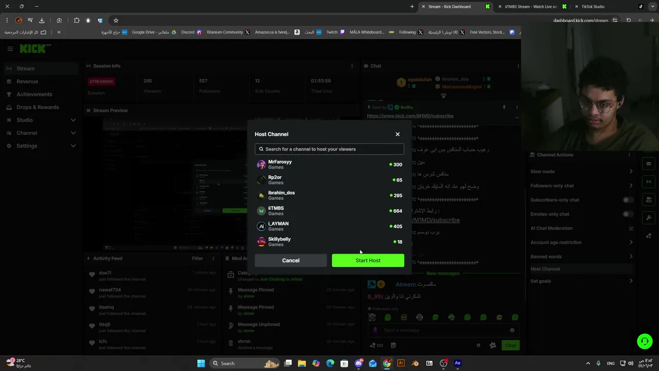Bookmark this page with star icon

116,21
